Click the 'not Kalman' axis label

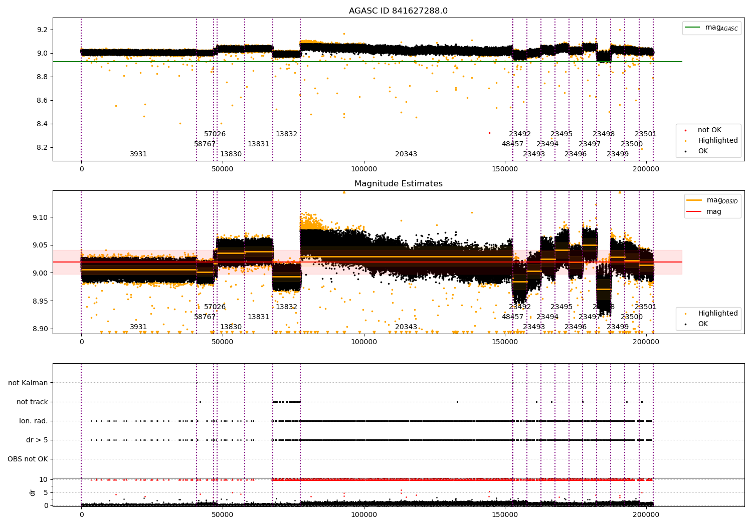[x=28, y=383]
